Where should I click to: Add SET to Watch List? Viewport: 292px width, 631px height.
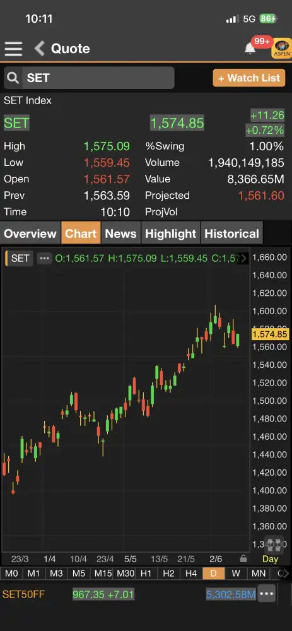point(249,78)
